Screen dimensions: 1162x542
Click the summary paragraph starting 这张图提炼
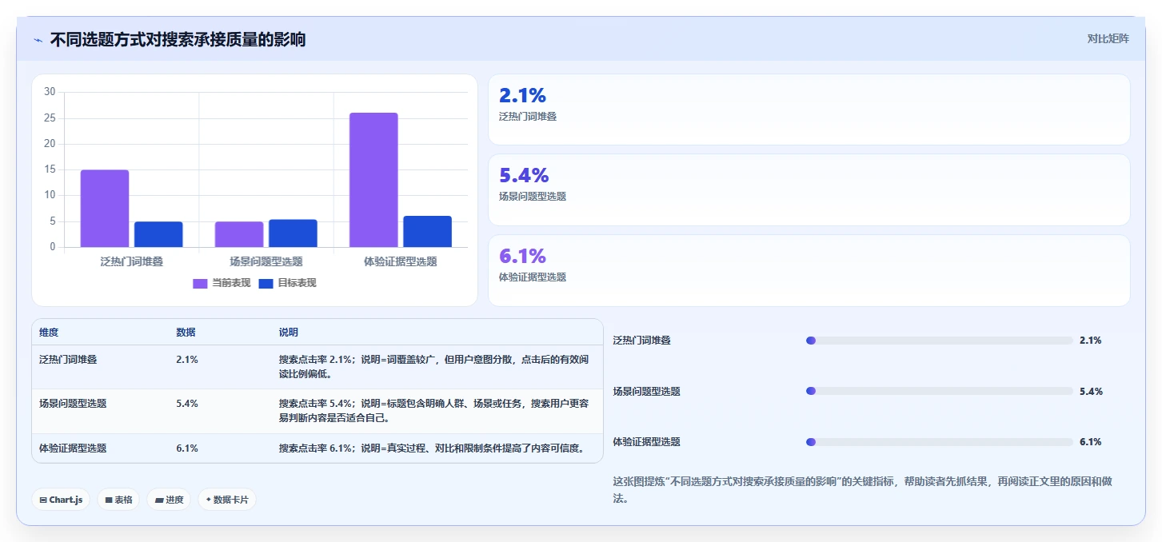tap(863, 490)
